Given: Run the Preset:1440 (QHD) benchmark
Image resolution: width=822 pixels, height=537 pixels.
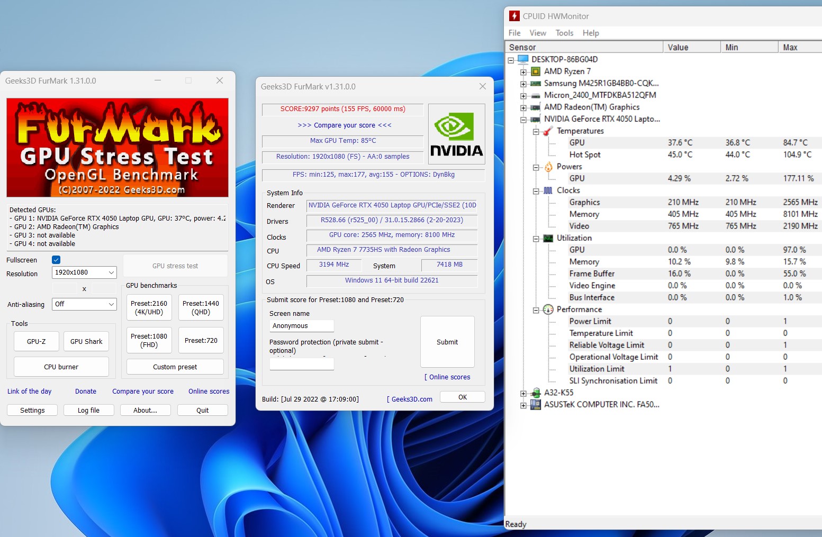Looking at the screenshot, I should (x=201, y=307).
